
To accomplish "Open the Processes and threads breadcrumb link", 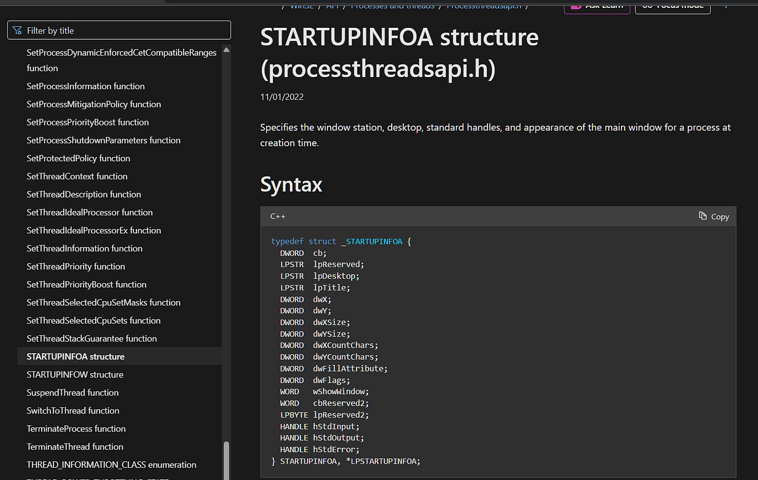I will 393,5.
